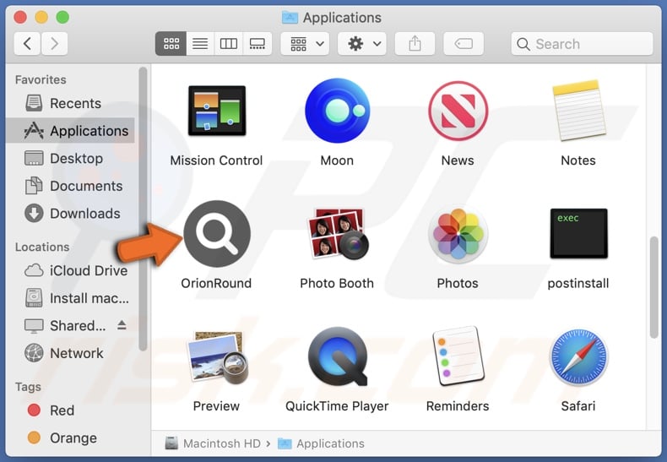
Task: Click the "Notes" name label
Action: point(578,160)
